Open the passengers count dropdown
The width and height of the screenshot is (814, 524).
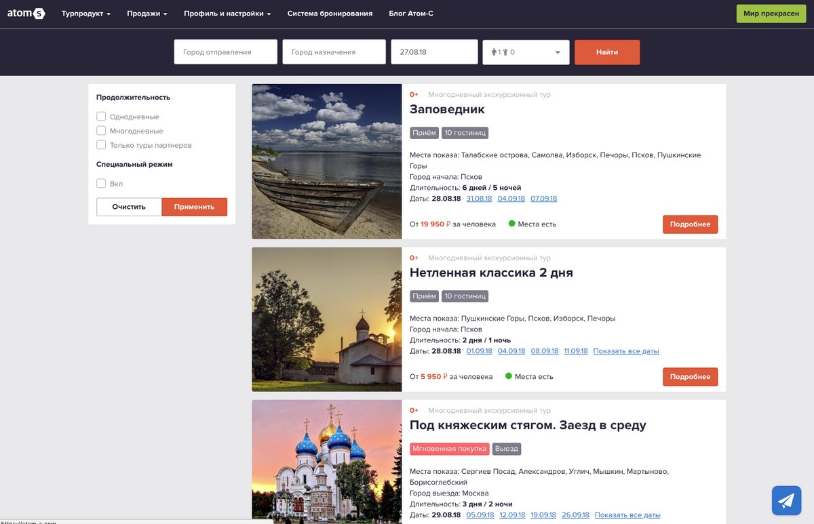[x=526, y=52]
